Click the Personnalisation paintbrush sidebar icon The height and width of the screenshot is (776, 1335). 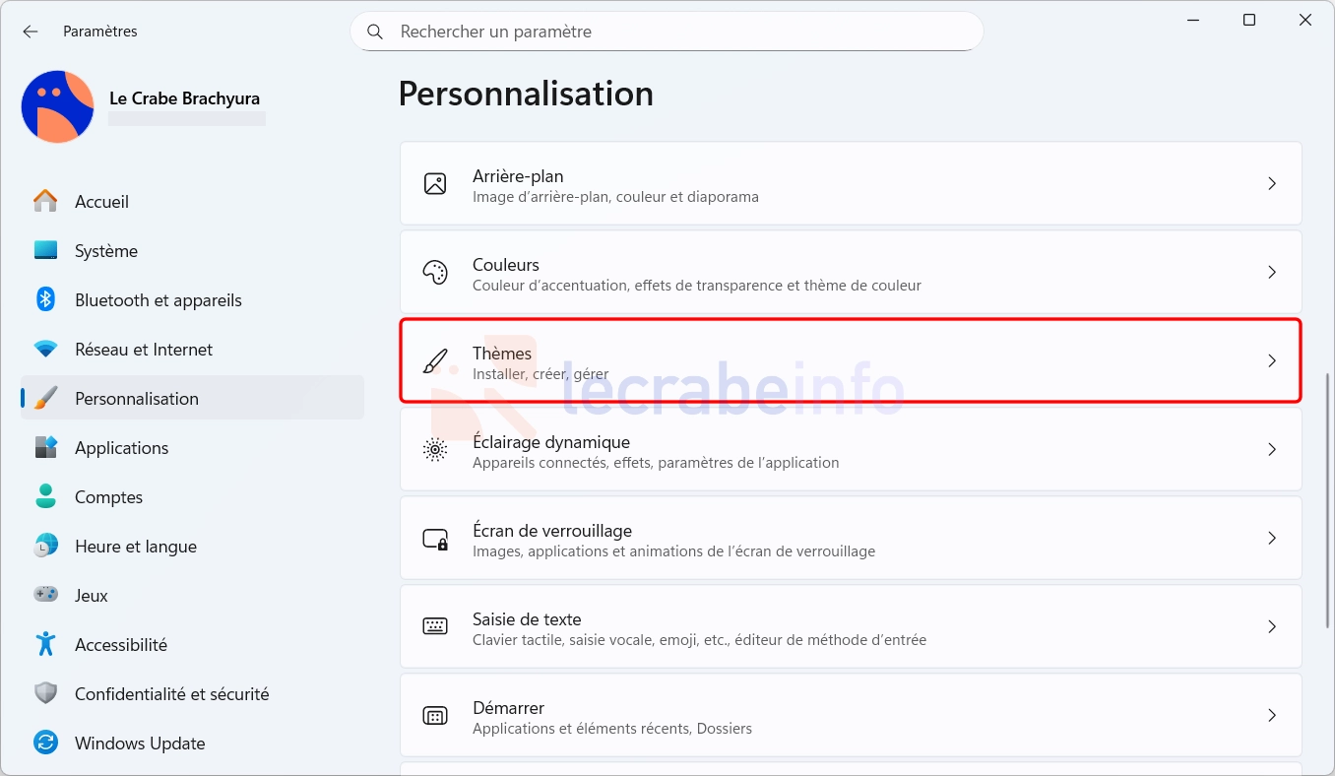click(x=45, y=398)
